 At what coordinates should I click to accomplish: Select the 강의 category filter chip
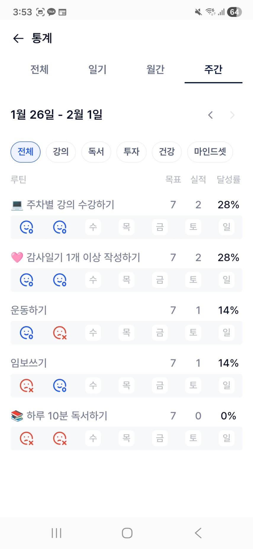click(61, 152)
